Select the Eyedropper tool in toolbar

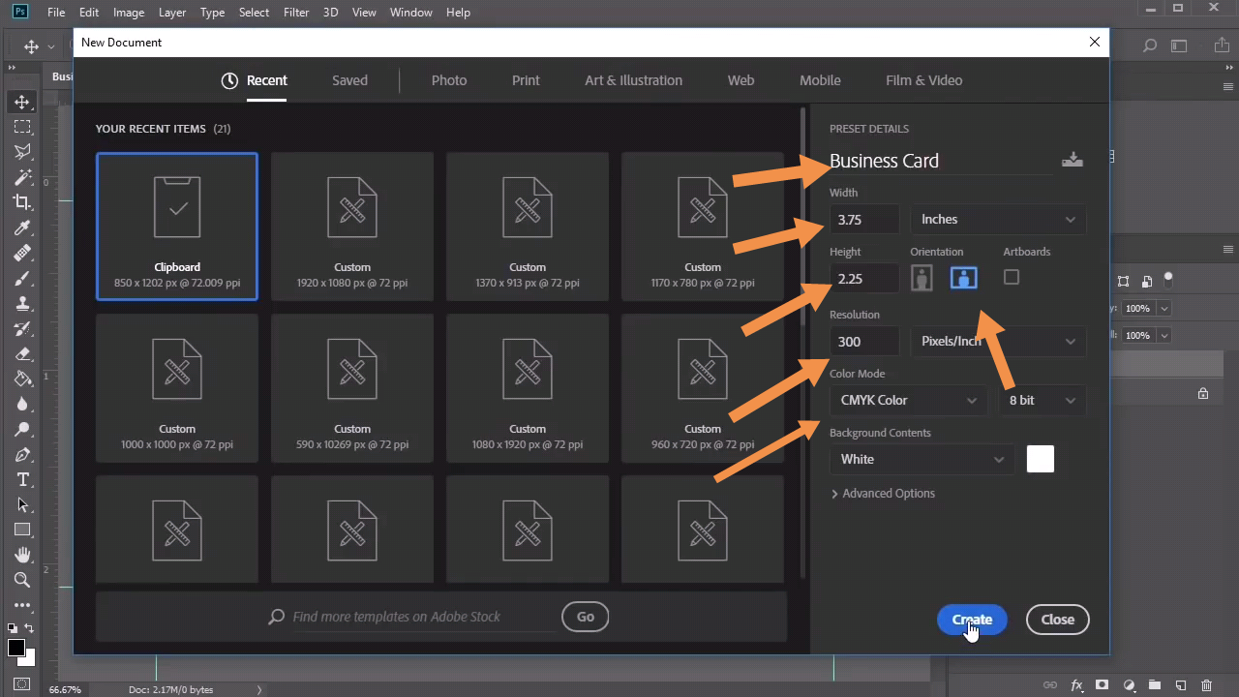[x=22, y=227]
